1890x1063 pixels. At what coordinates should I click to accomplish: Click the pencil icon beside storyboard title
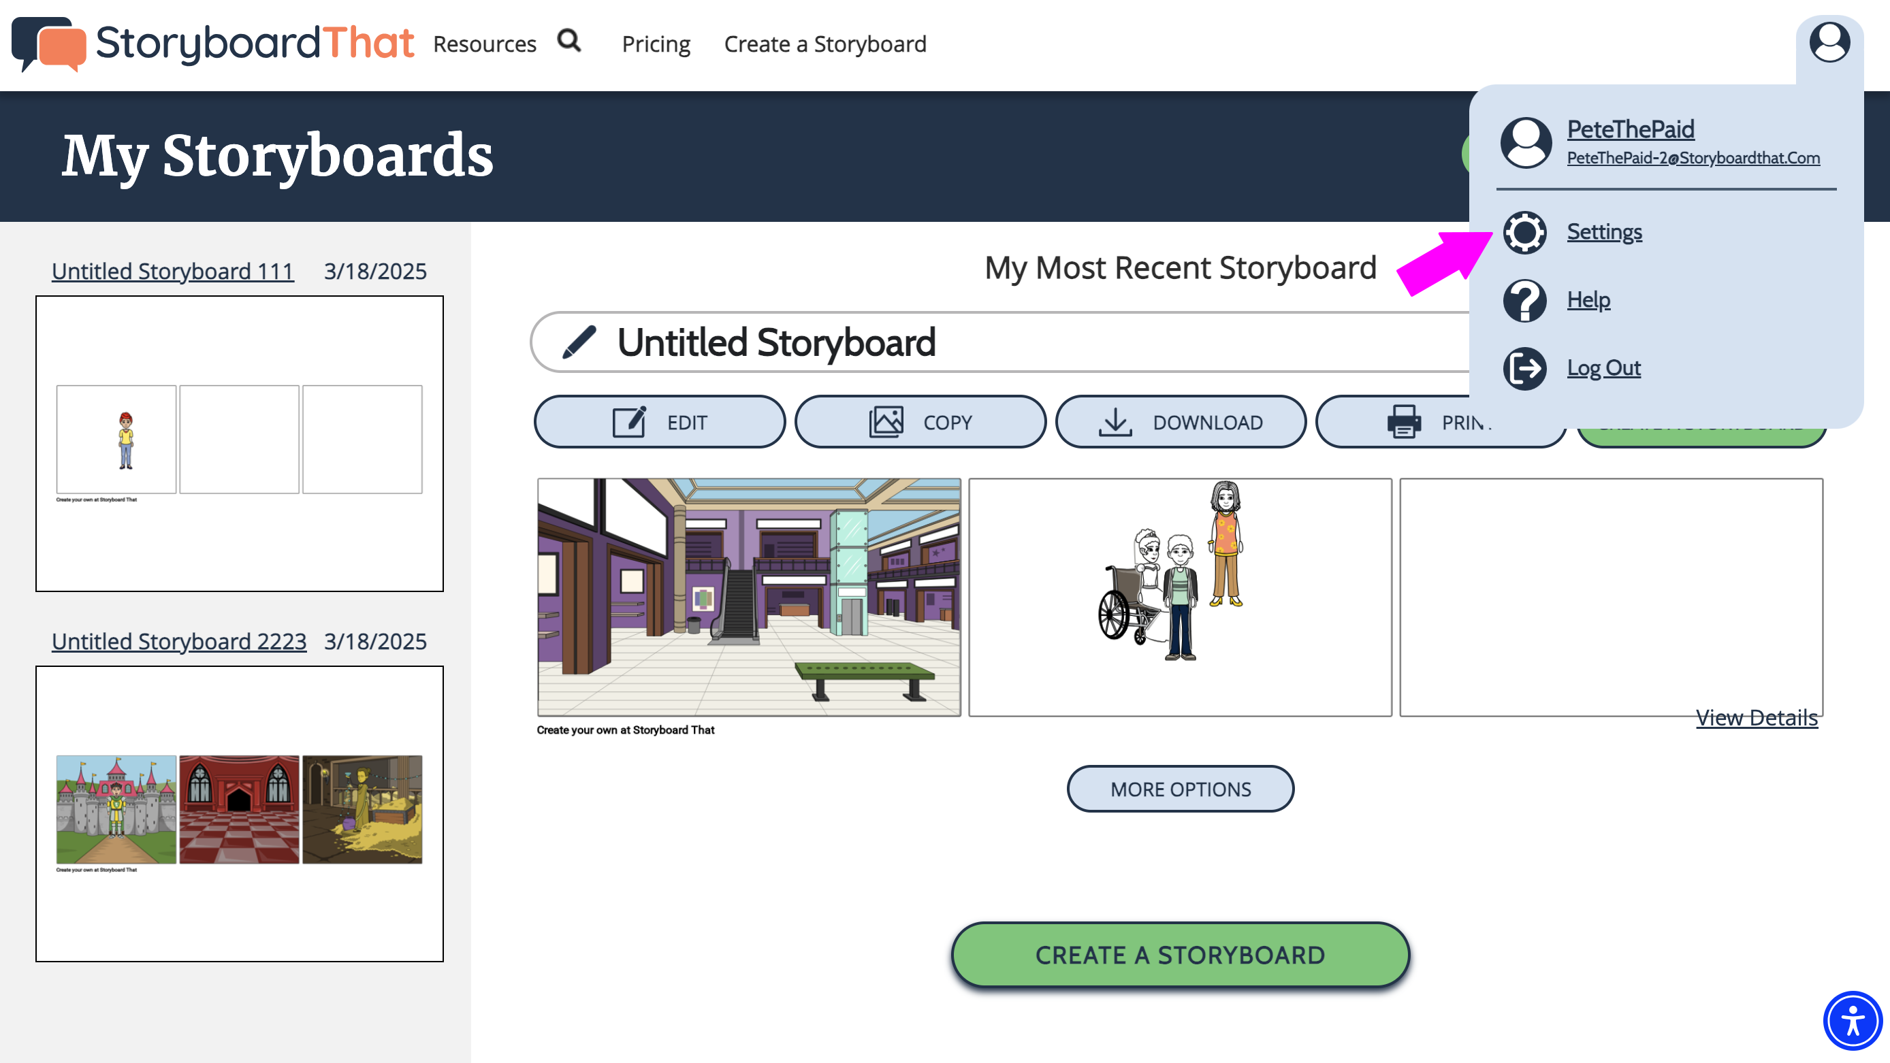point(579,342)
